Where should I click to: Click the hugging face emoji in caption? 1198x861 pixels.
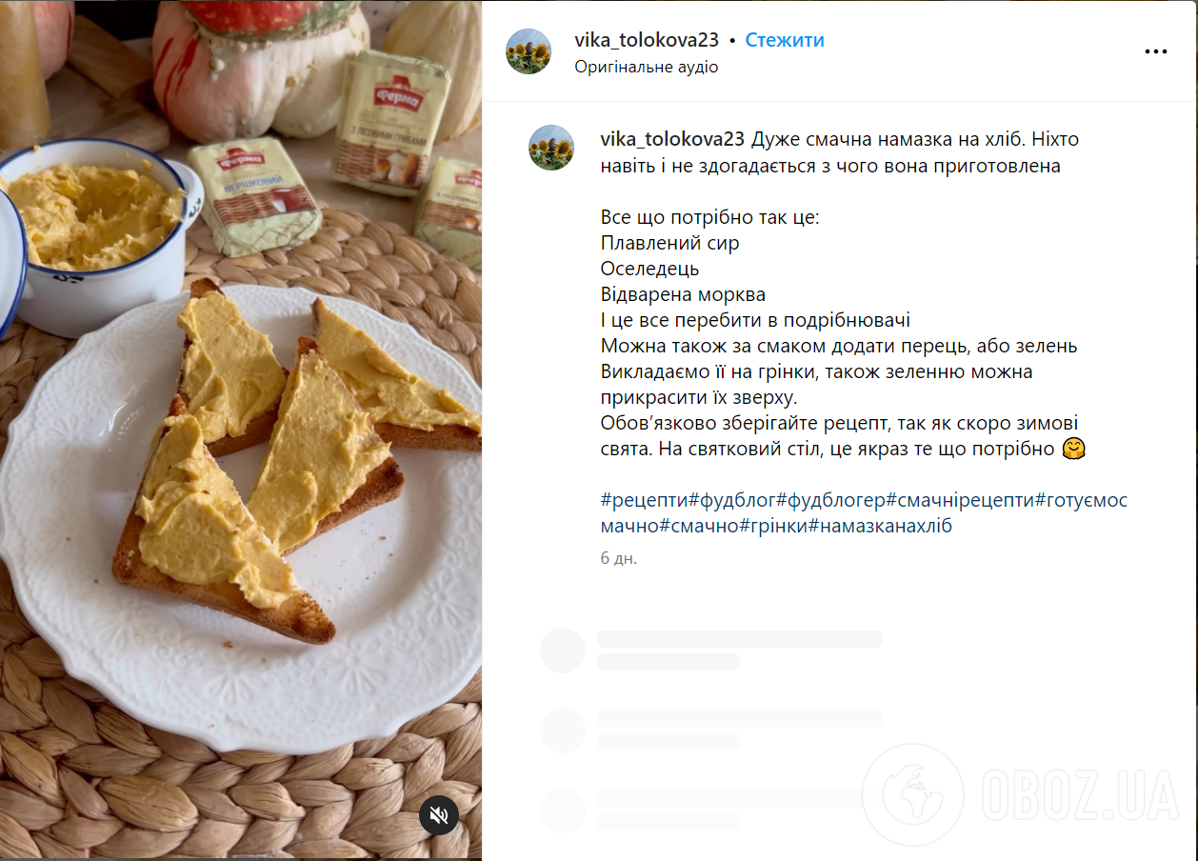[1074, 449]
